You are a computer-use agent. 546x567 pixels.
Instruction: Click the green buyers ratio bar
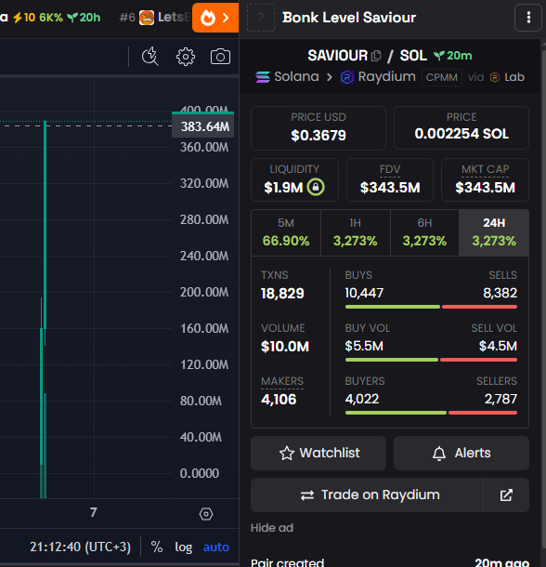coord(396,413)
